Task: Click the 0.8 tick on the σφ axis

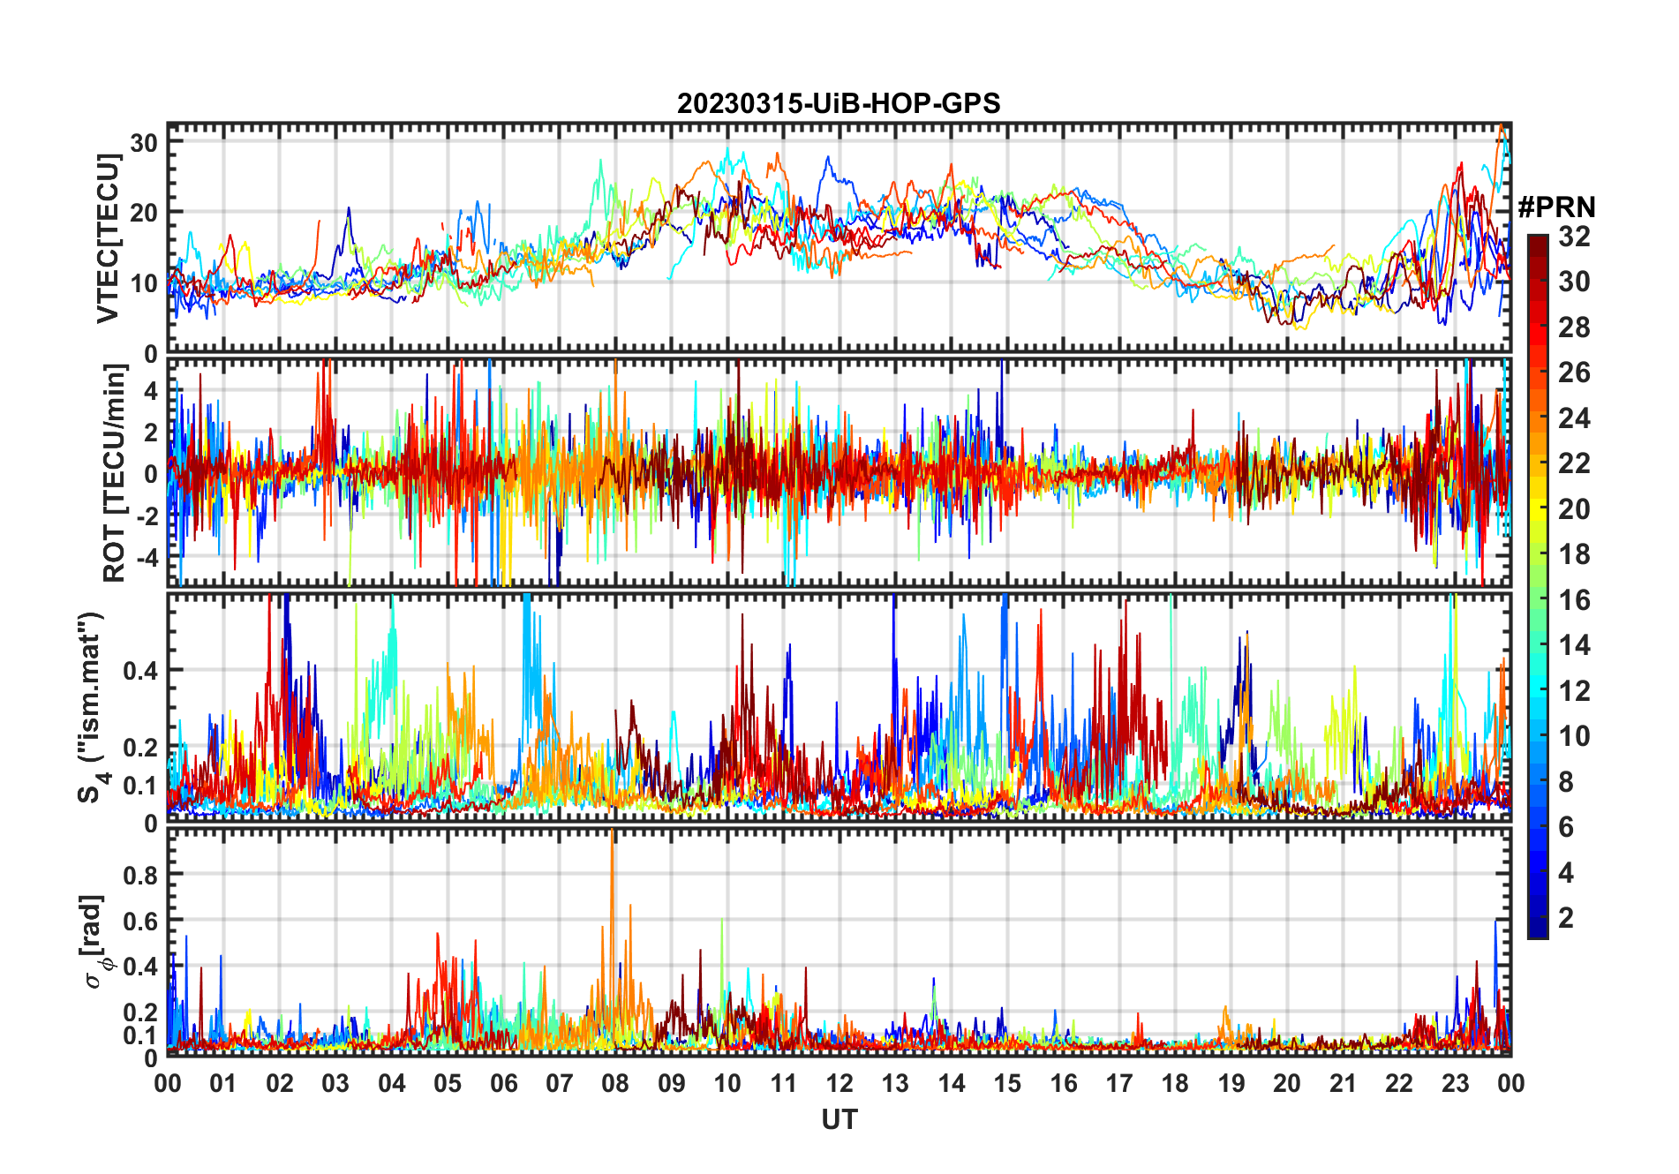Action: coord(141,875)
